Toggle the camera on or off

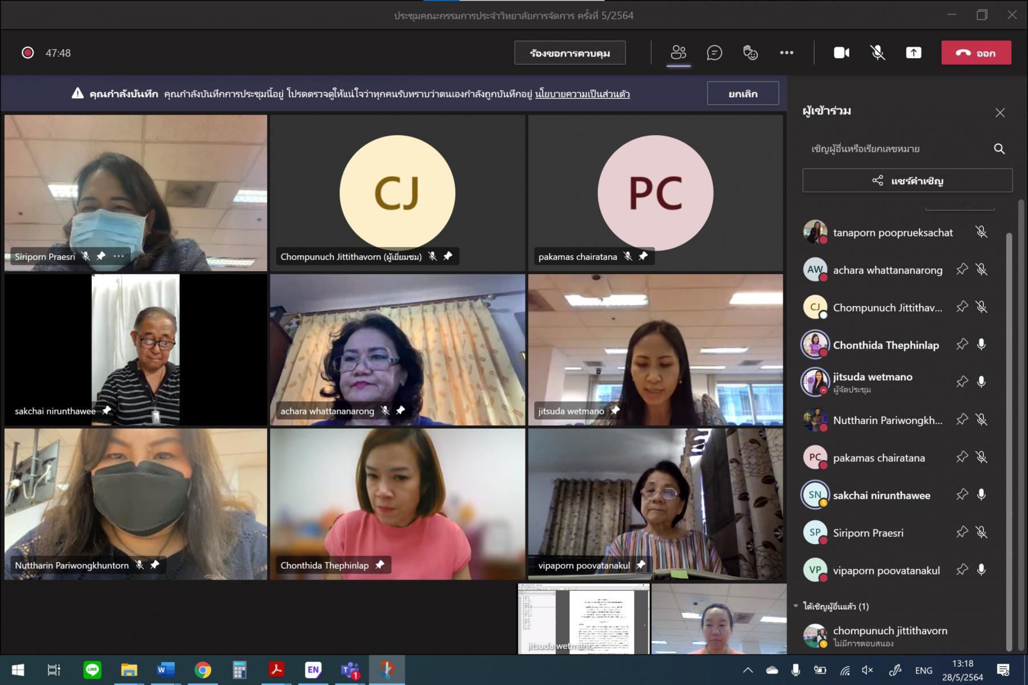click(841, 53)
